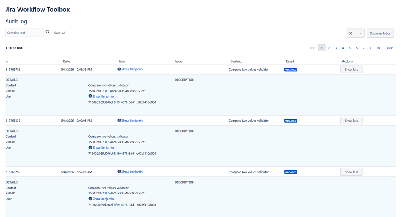Image resolution: width=401 pixels, height=217 pixels.
Task: Select the date 5/8/2026, 12:02:05 PM
Action: pos(76,121)
